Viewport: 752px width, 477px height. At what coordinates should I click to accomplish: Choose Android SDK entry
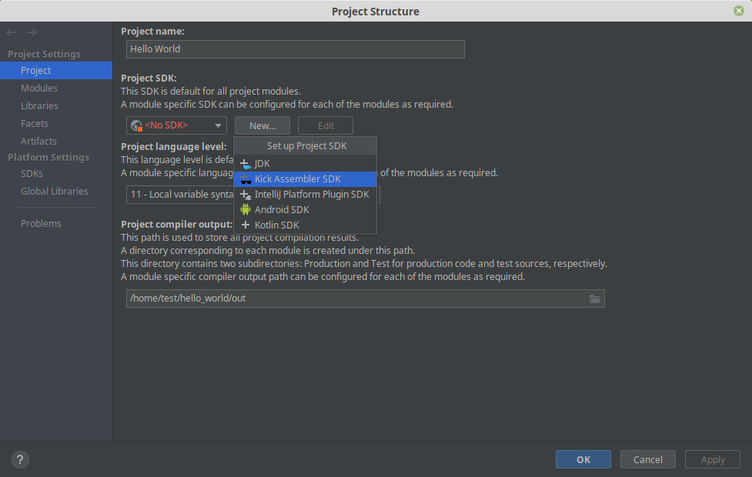point(305,210)
